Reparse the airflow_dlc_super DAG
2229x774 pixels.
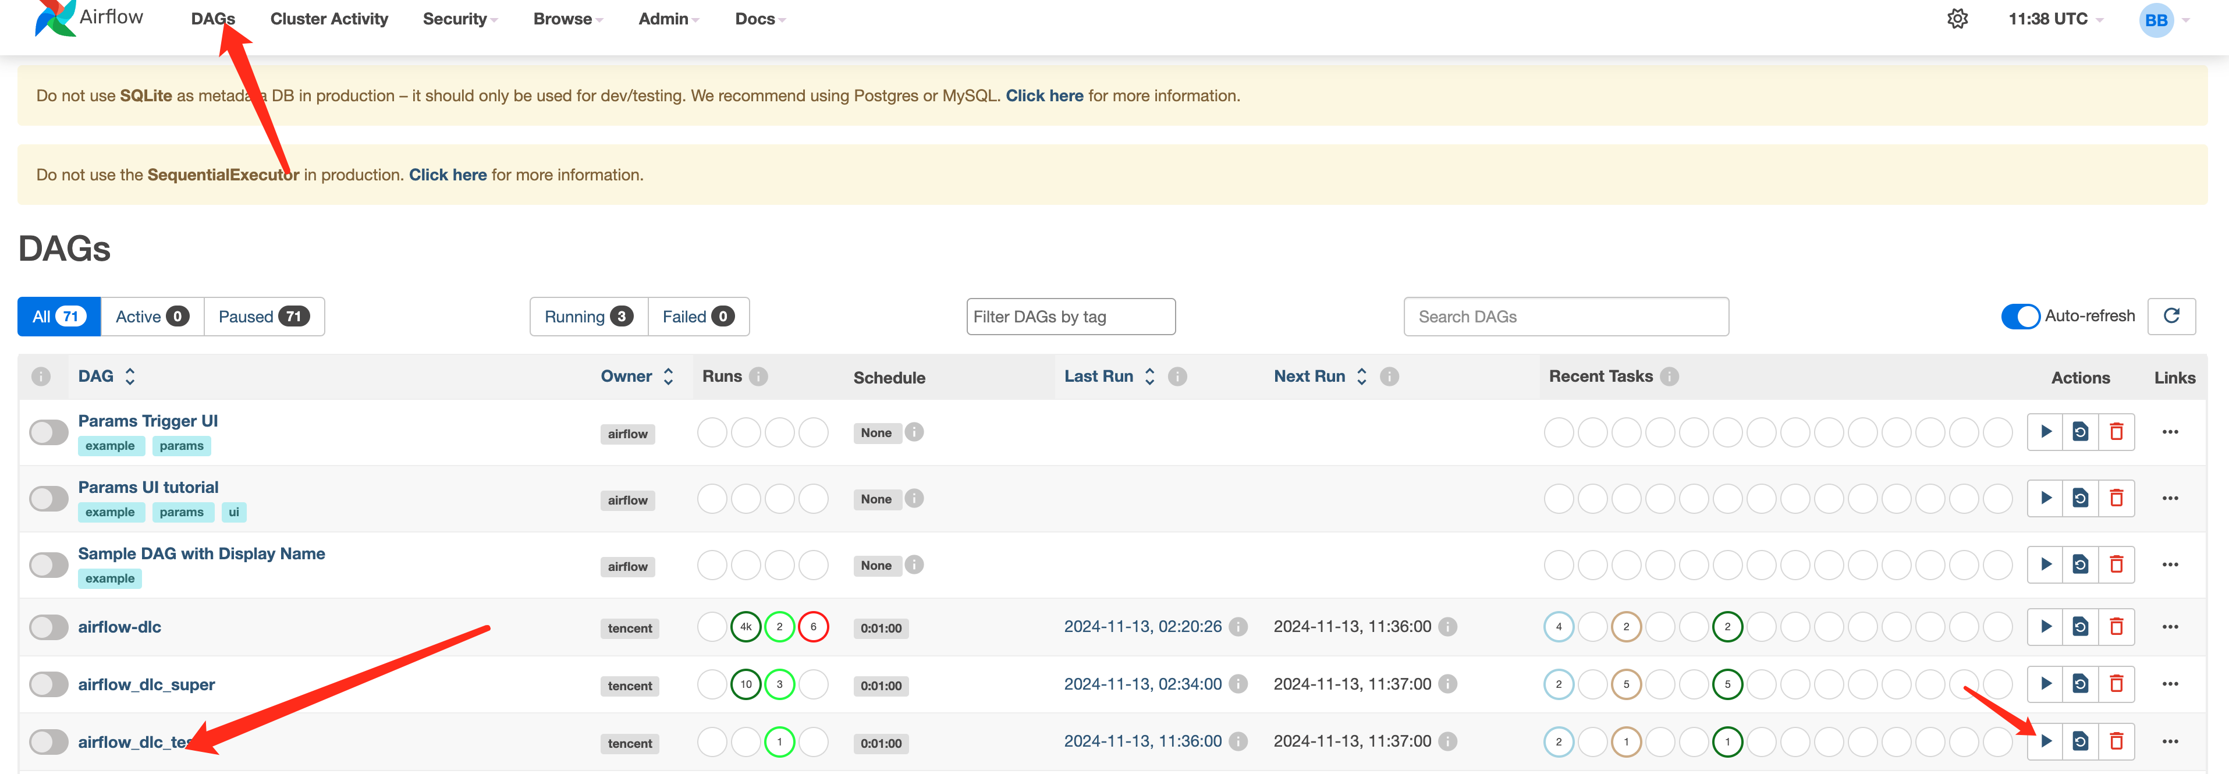pyautogui.click(x=2080, y=684)
